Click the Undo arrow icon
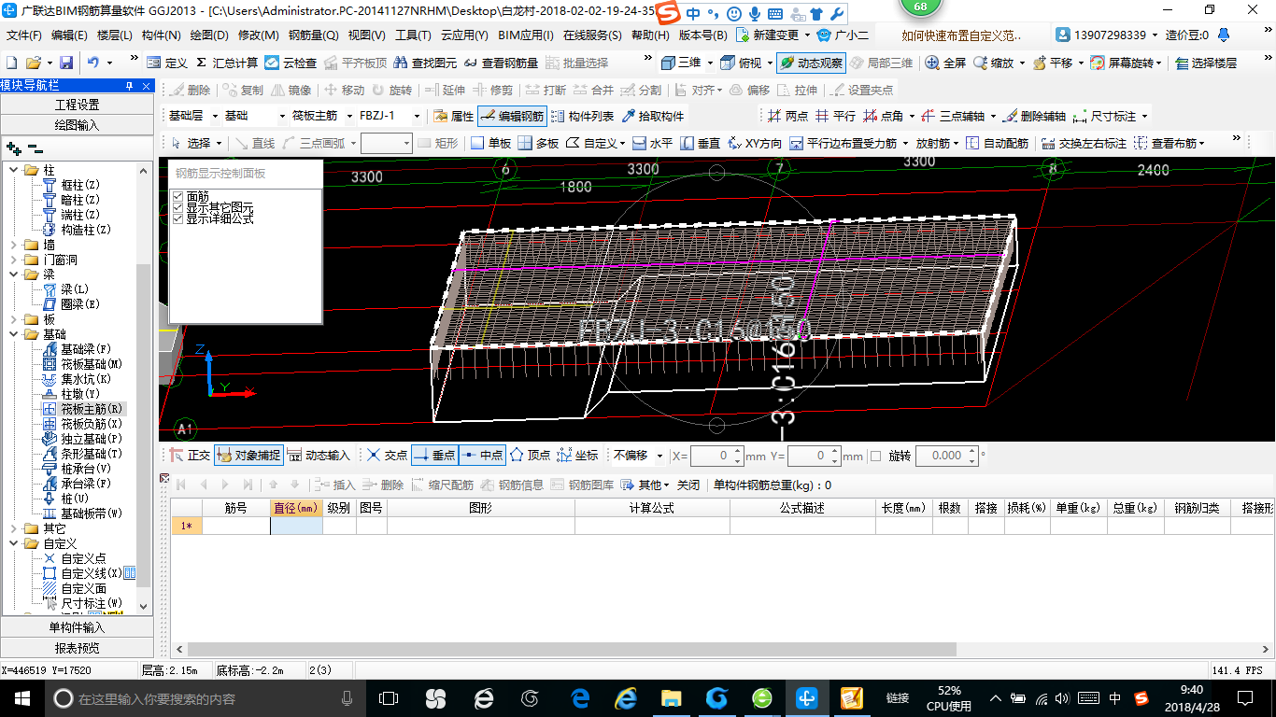This screenshot has height=717, width=1276. [x=93, y=63]
